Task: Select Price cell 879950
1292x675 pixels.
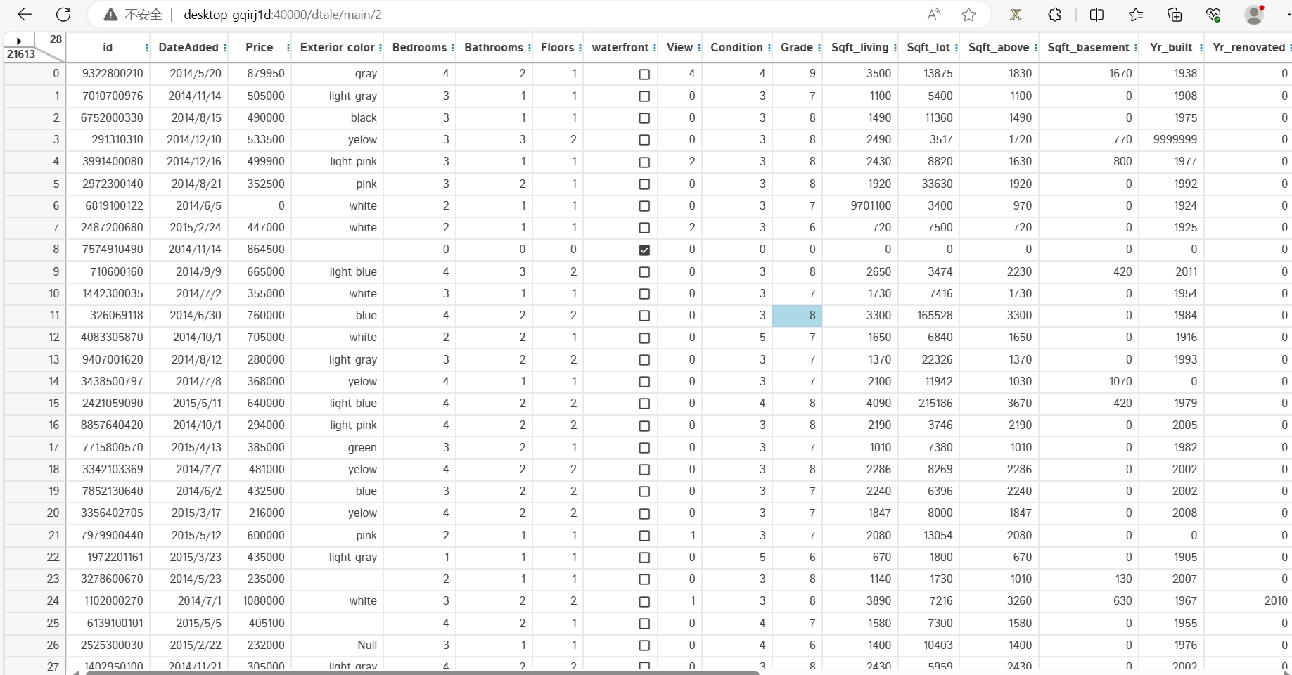Action: tap(260, 74)
